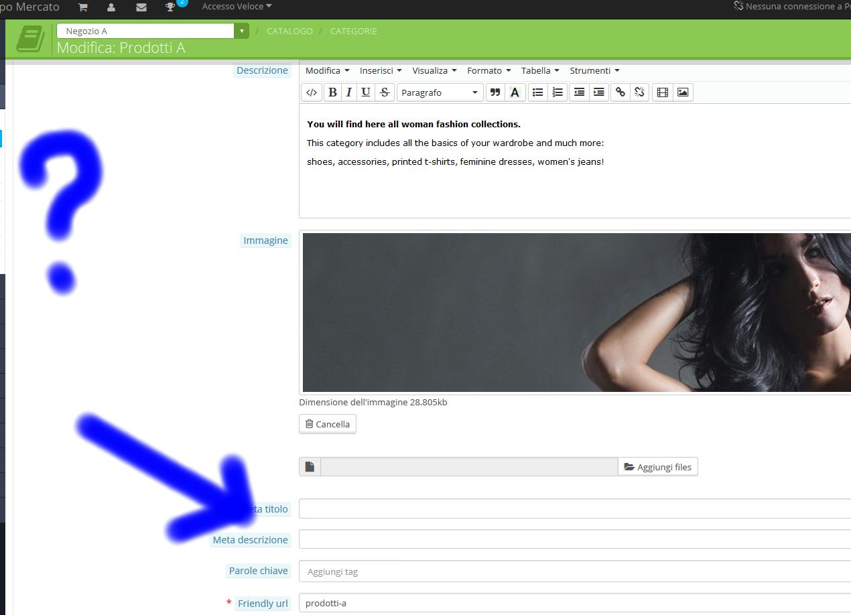Viewport: 851px width, 615px height.
Task: Click the Nessuna connessione status link
Action: tap(792, 7)
